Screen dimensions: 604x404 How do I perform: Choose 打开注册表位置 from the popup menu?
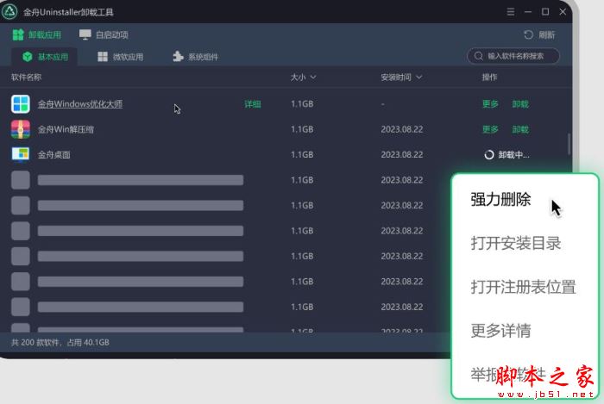tap(523, 287)
